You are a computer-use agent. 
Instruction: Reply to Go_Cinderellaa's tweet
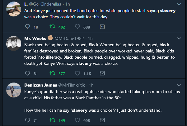tap(27, 27)
